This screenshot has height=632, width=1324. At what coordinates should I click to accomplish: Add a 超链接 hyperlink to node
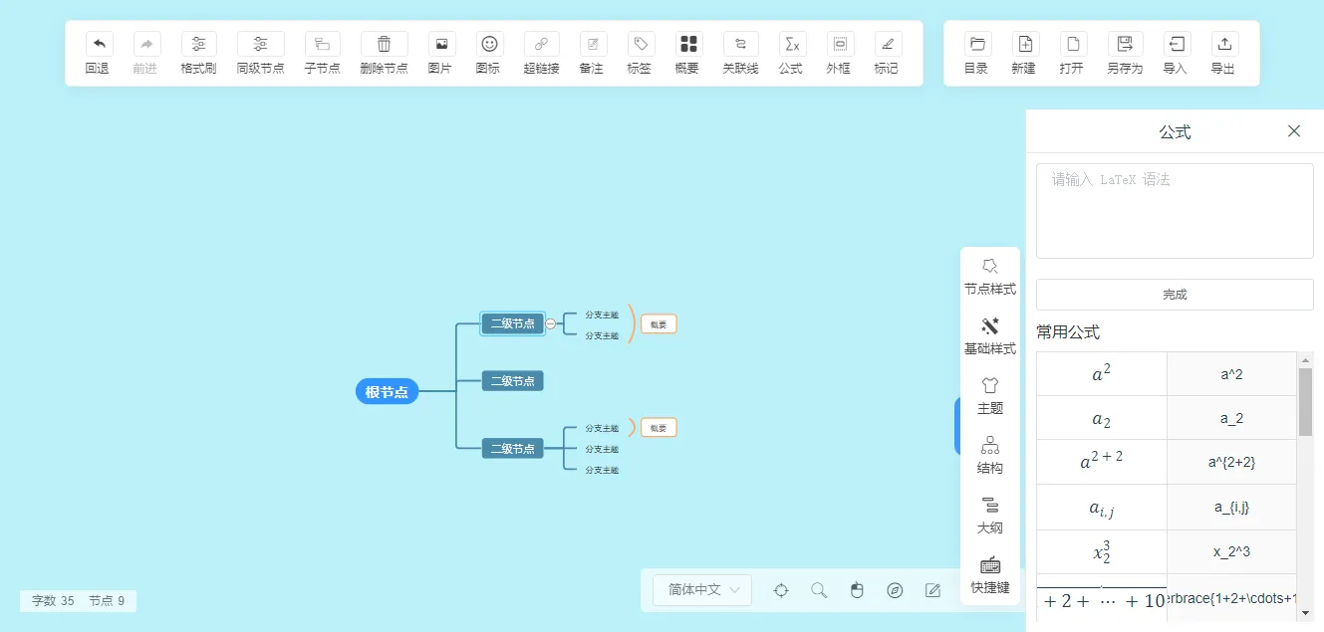[x=541, y=44]
